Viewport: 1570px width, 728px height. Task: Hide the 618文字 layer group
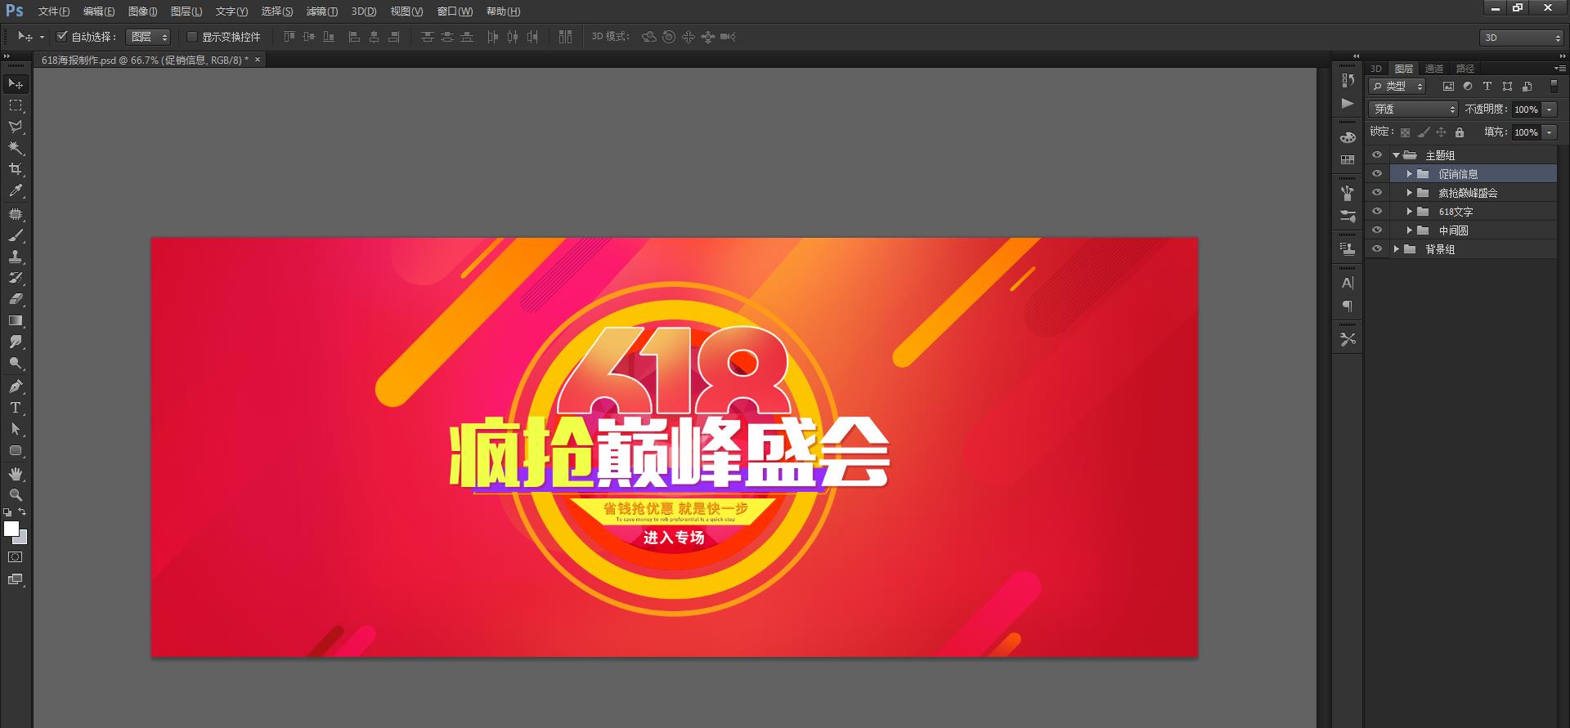pos(1377,212)
